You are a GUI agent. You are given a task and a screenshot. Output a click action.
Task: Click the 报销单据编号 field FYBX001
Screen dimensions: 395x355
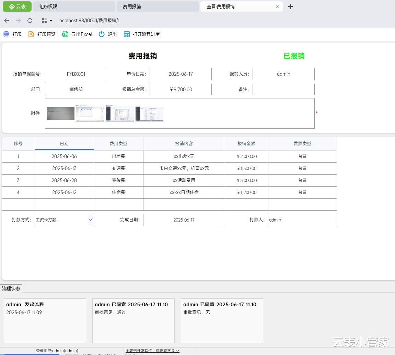pos(76,74)
